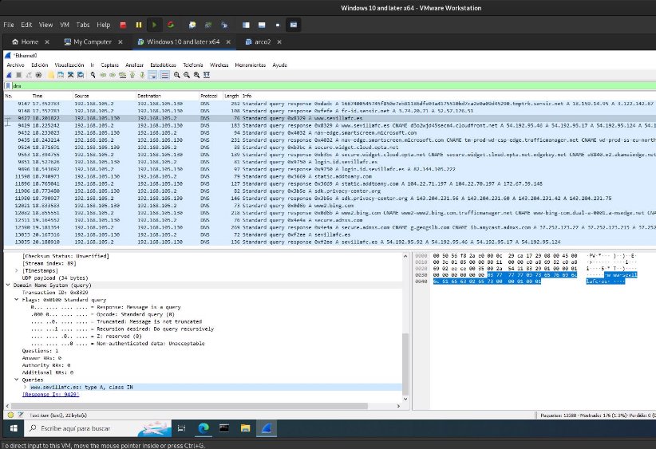The image size is (656, 449).
Task: Go forward to next packet arrow
Action: point(113,75)
